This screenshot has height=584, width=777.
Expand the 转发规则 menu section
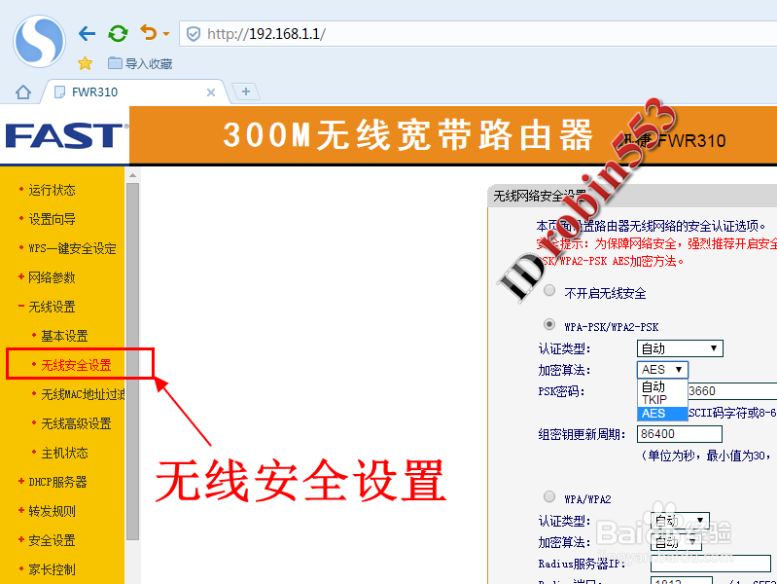53,511
